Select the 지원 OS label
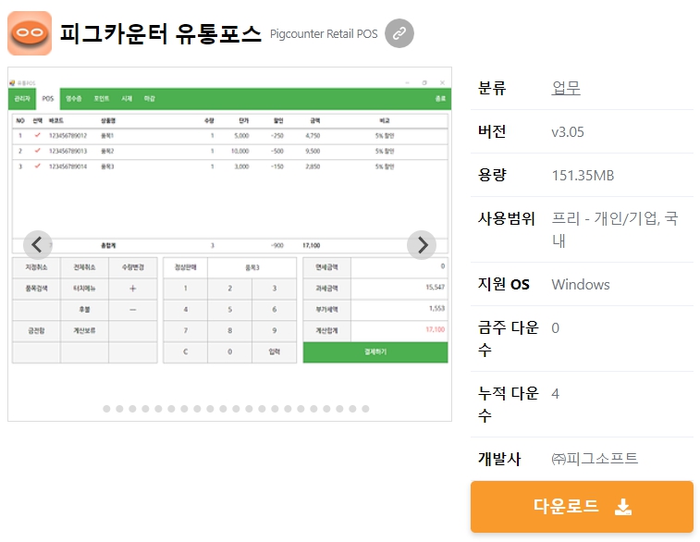Viewport: 700px width, 542px height. tap(504, 284)
